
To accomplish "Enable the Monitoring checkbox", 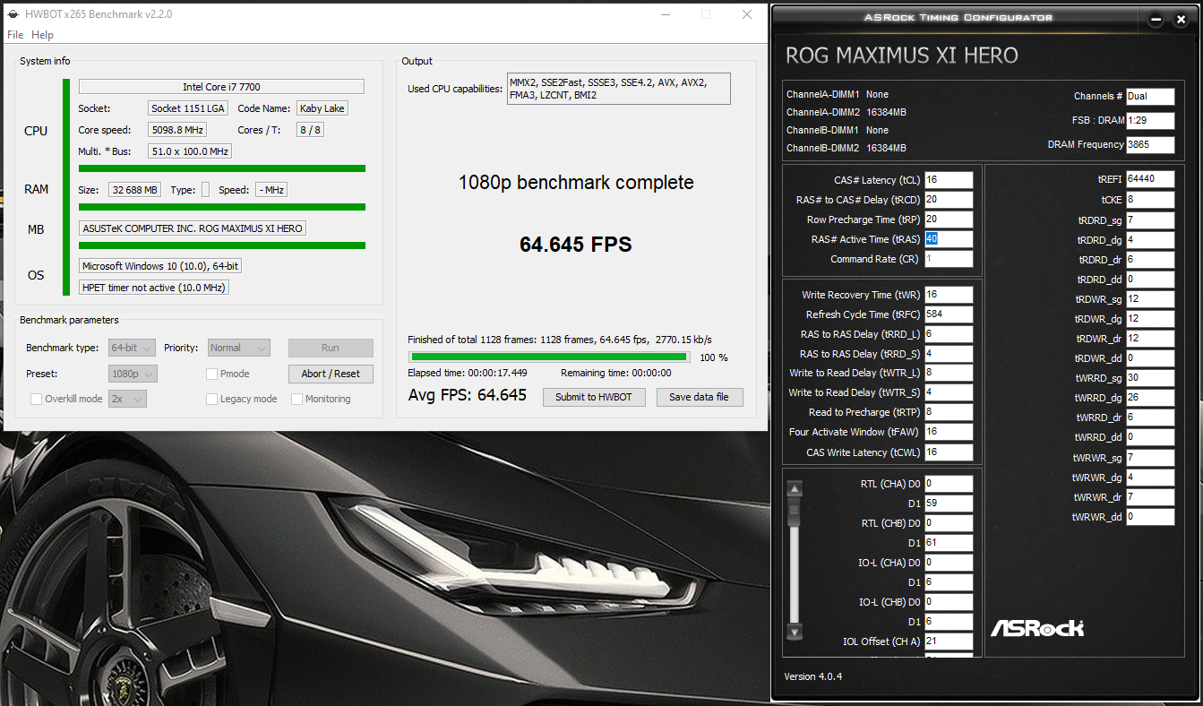I will click(297, 399).
